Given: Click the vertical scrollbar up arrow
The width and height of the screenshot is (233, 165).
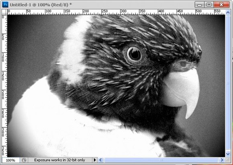Looking at the screenshot, I should (228, 12).
